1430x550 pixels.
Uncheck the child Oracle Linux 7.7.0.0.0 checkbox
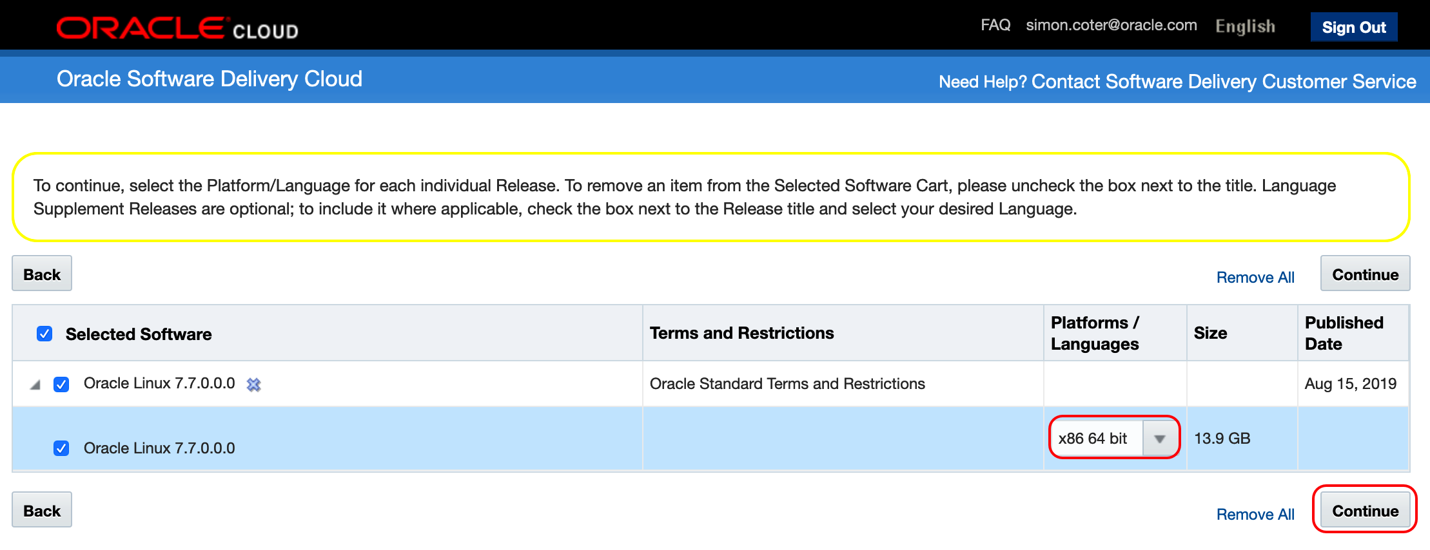click(61, 448)
